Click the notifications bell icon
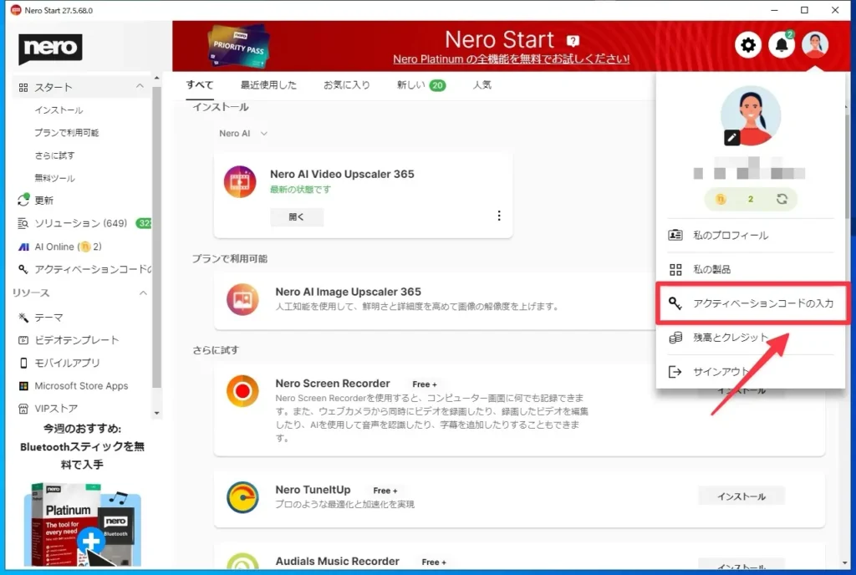856x575 pixels. point(782,45)
